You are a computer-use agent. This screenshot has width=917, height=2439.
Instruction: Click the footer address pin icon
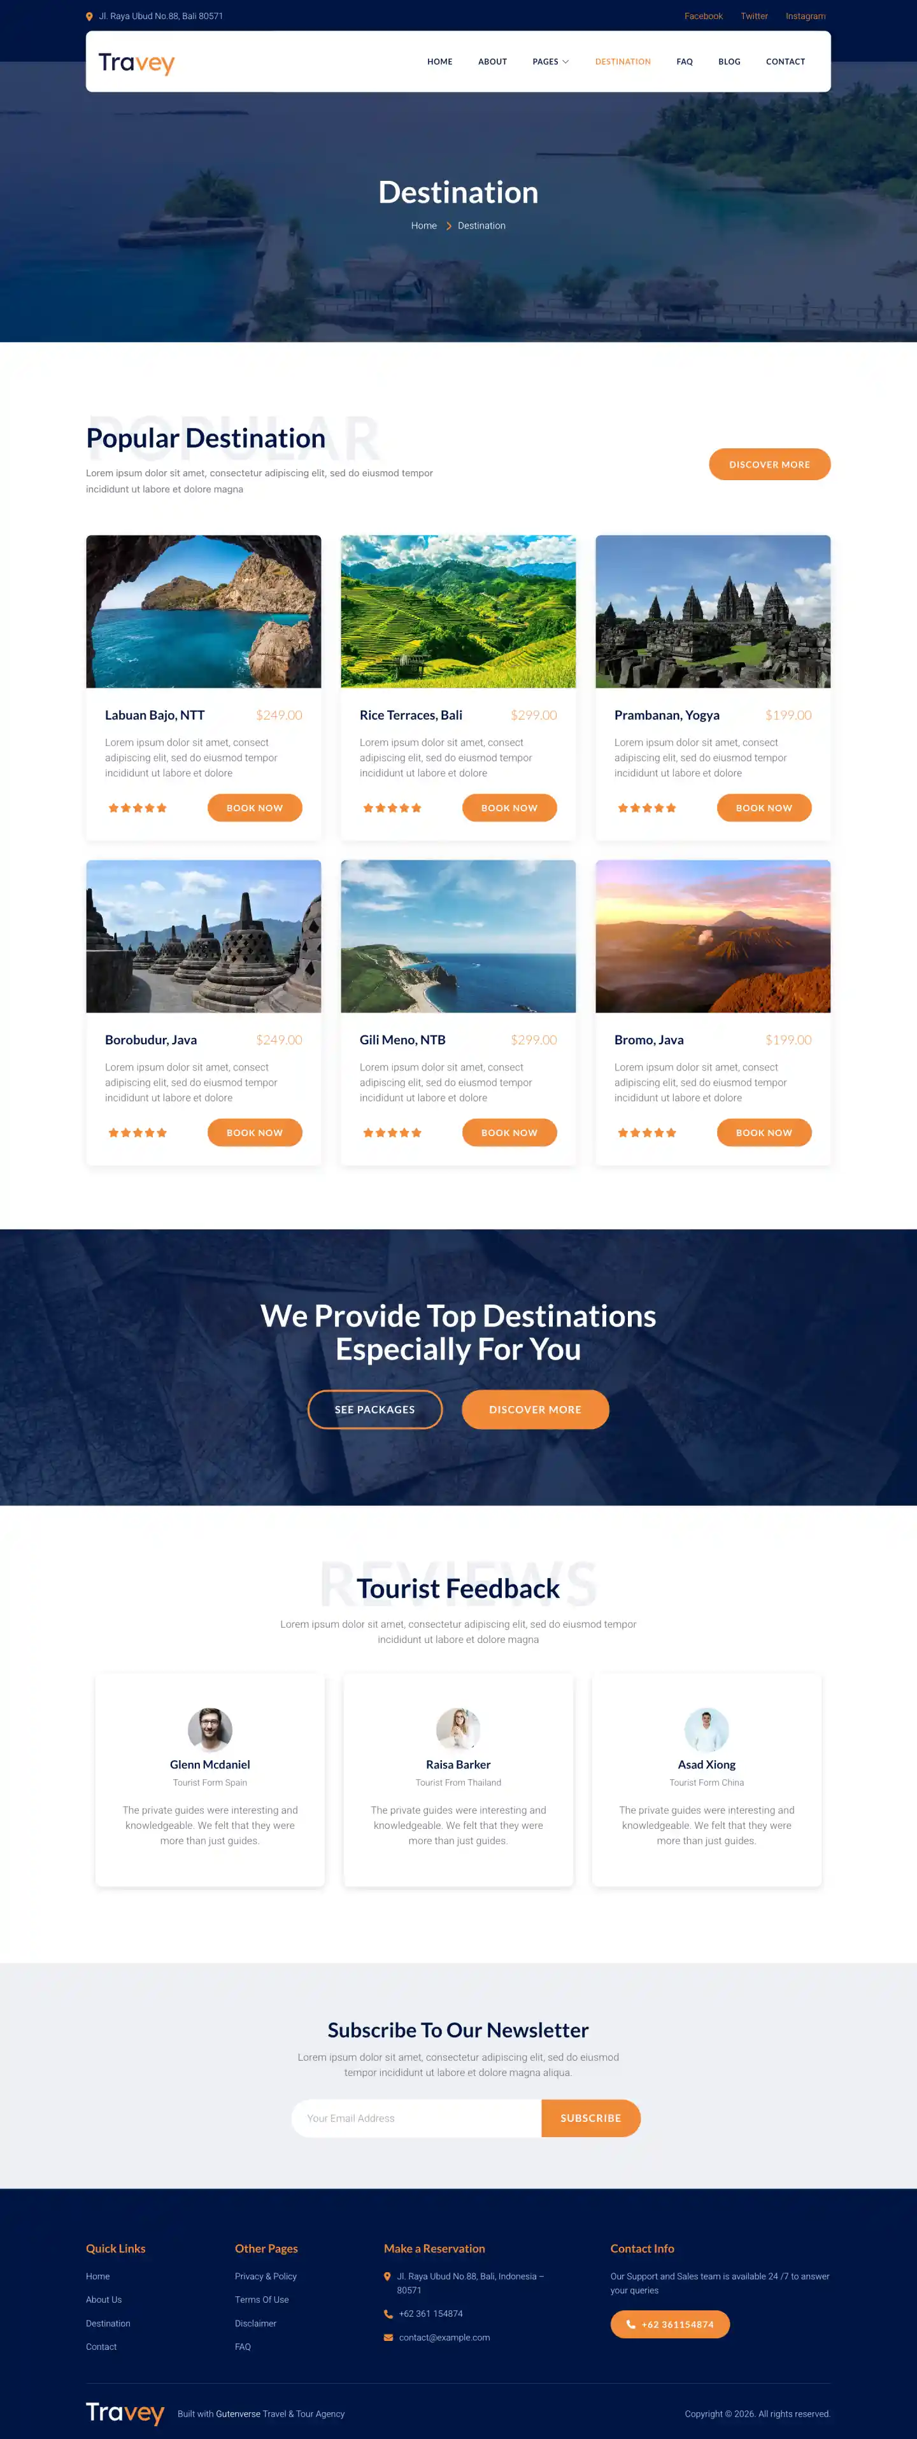(x=387, y=2276)
